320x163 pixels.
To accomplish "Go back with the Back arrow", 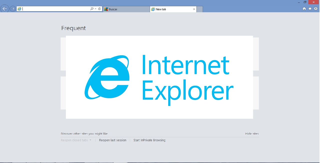I will 4,9.
